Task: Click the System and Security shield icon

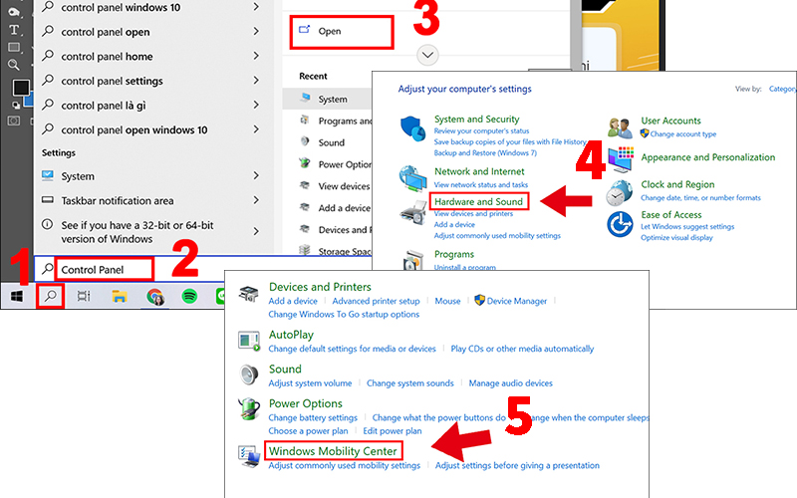Action: point(412,128)
